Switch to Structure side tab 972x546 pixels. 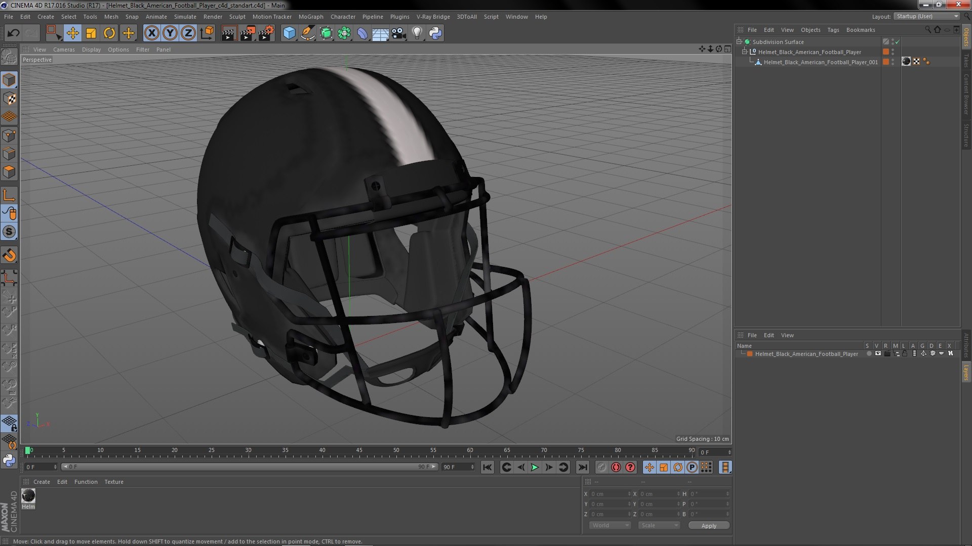click(x=966, y=134)
